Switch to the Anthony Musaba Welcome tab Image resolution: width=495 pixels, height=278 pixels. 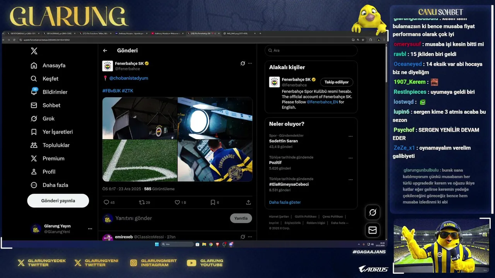point(167,34)
